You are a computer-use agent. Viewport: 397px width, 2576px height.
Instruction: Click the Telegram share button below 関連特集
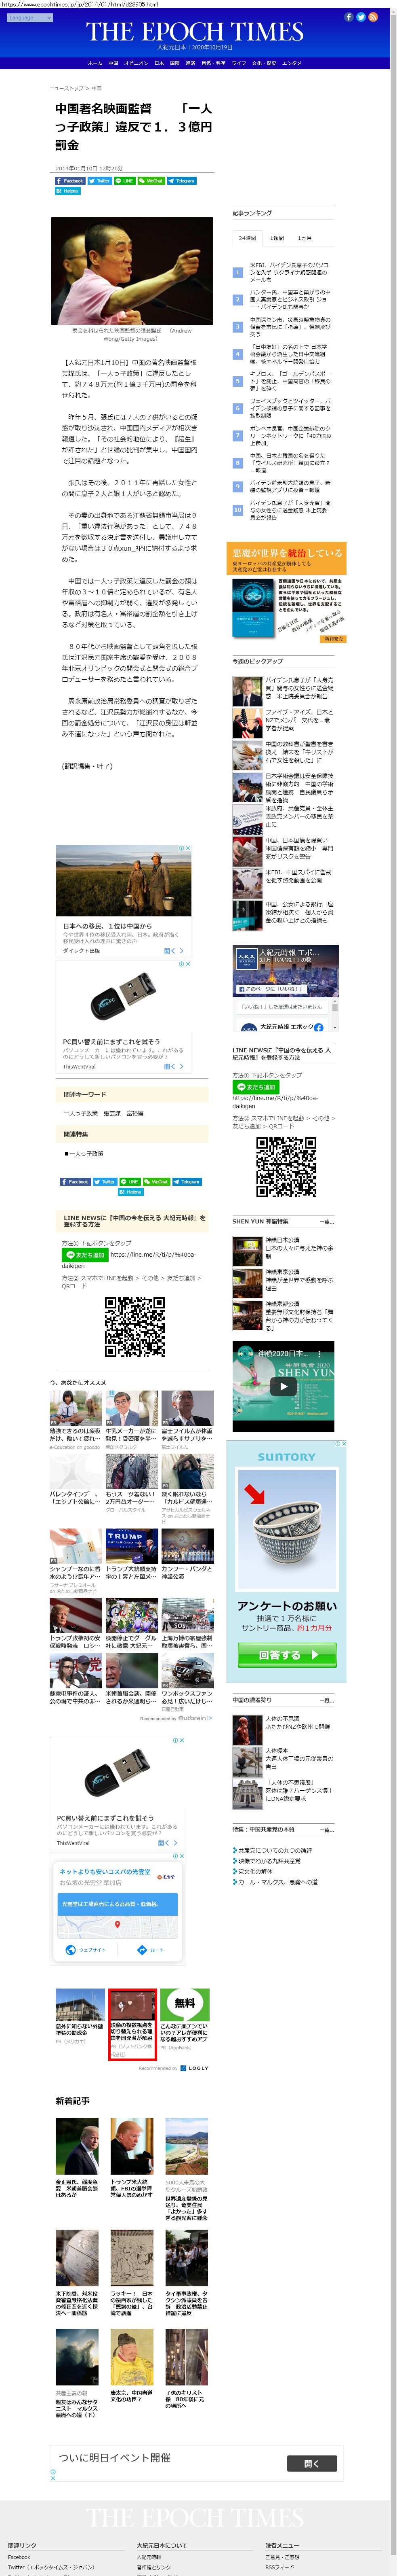point(187,1182)
